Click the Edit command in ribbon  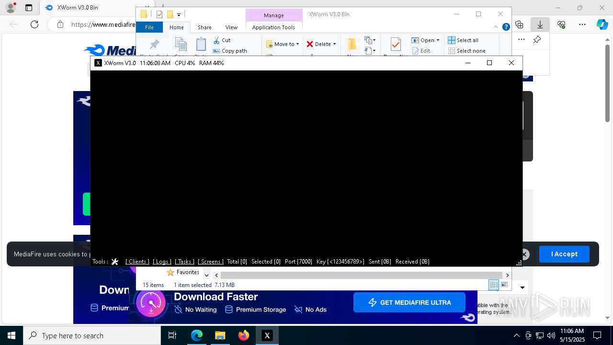tap(421, 51)
